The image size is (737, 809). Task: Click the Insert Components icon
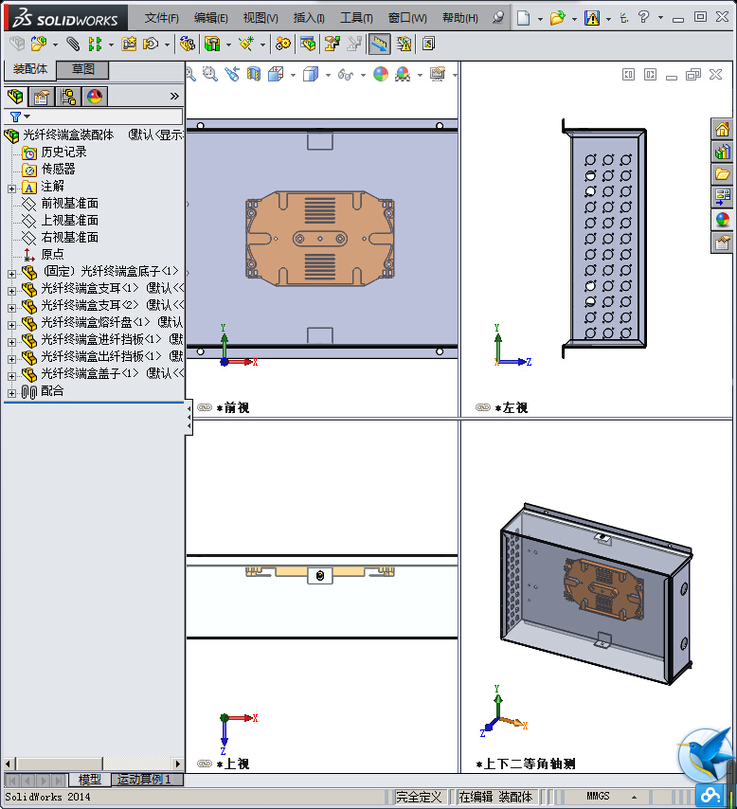pos(38,44)
